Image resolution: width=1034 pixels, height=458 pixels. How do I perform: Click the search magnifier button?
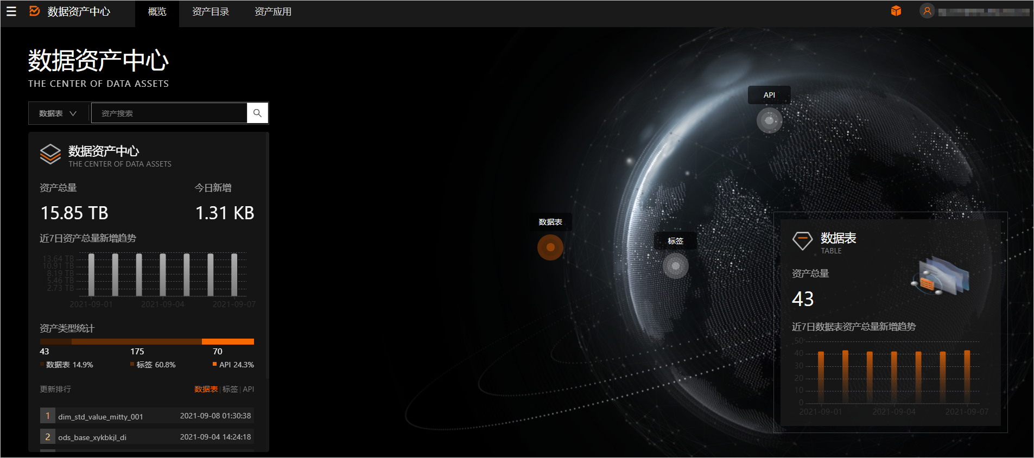pyautogui.click(x=257, y=113)
